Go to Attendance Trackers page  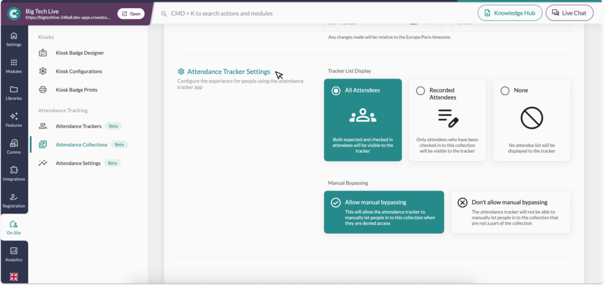tap(78, 126)
